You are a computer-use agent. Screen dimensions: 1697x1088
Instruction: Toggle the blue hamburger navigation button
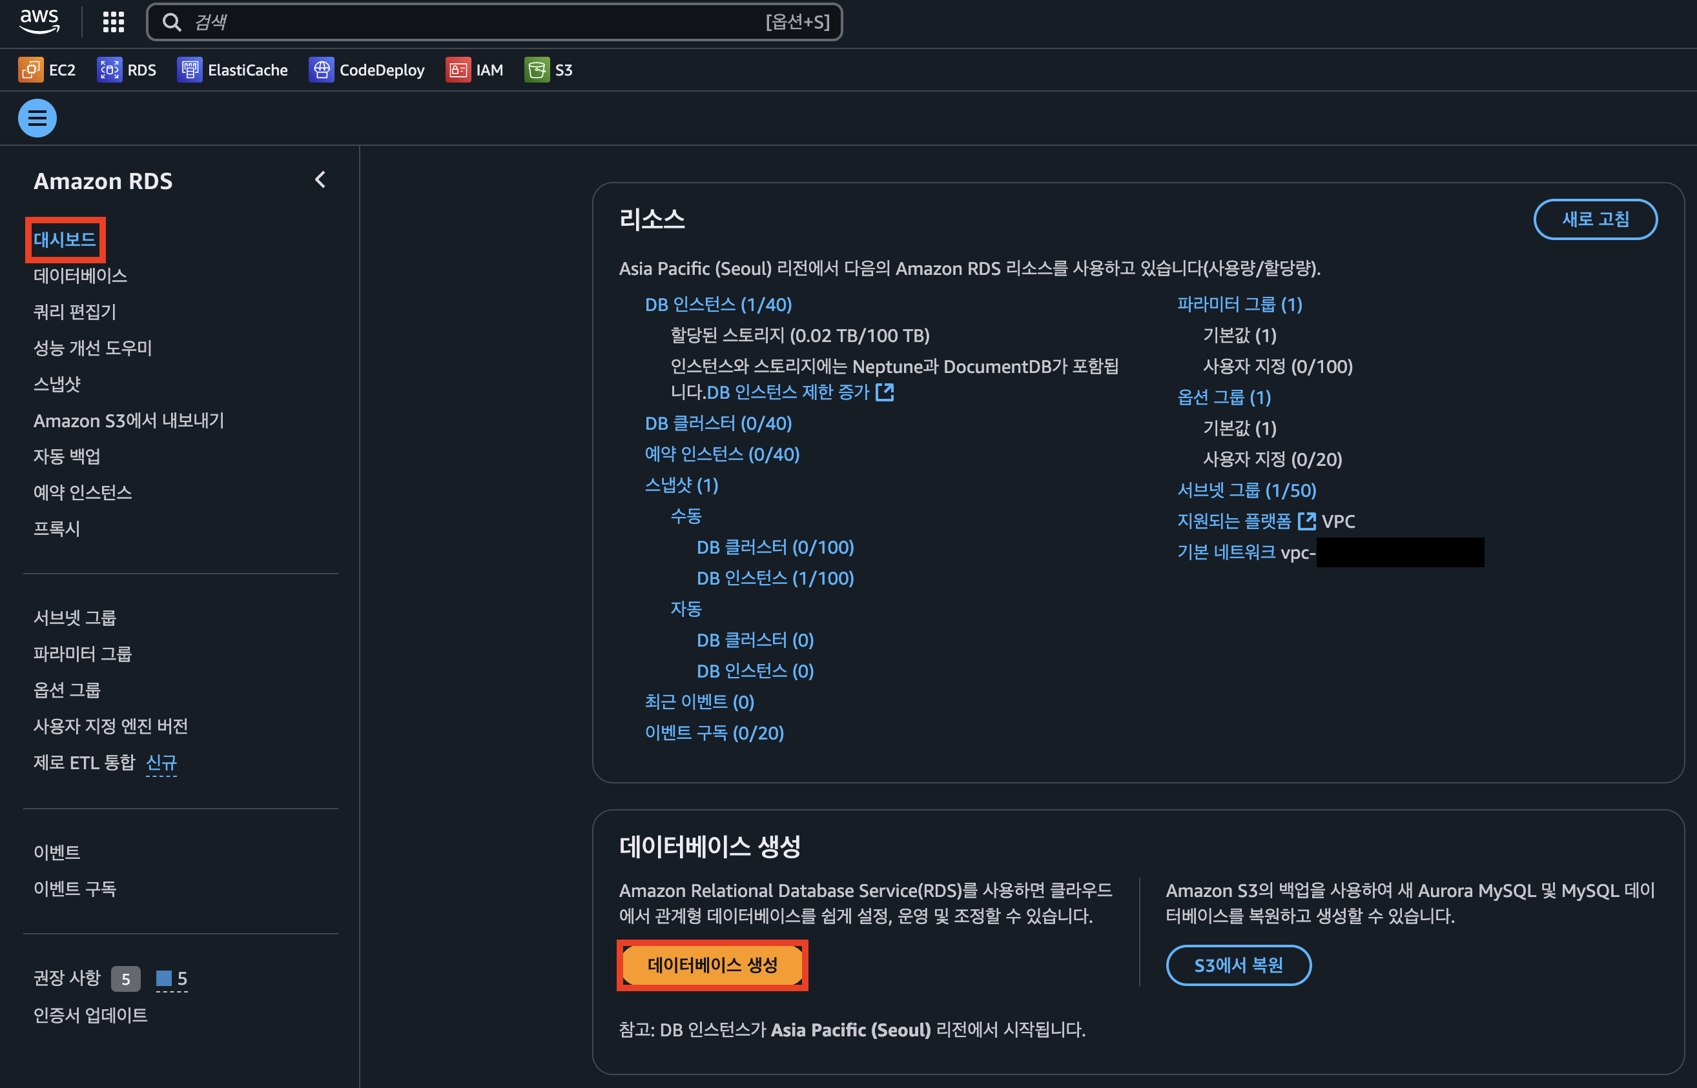click(37, 118)
